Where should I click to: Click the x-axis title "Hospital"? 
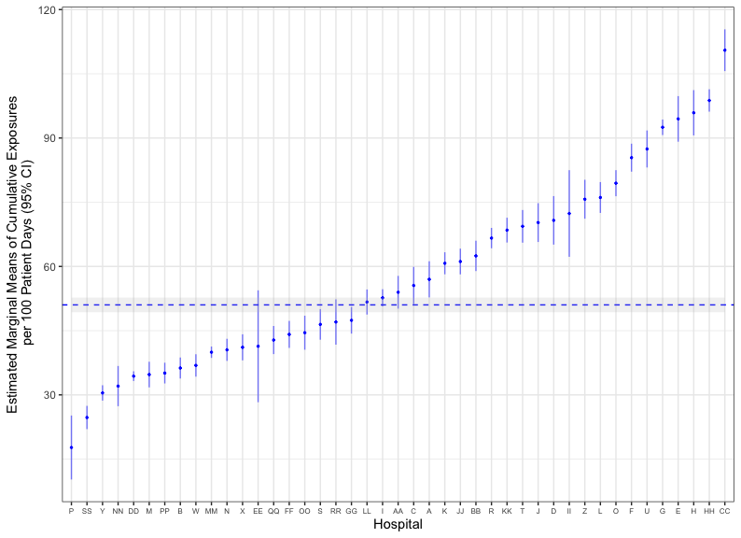click(398, 524)
